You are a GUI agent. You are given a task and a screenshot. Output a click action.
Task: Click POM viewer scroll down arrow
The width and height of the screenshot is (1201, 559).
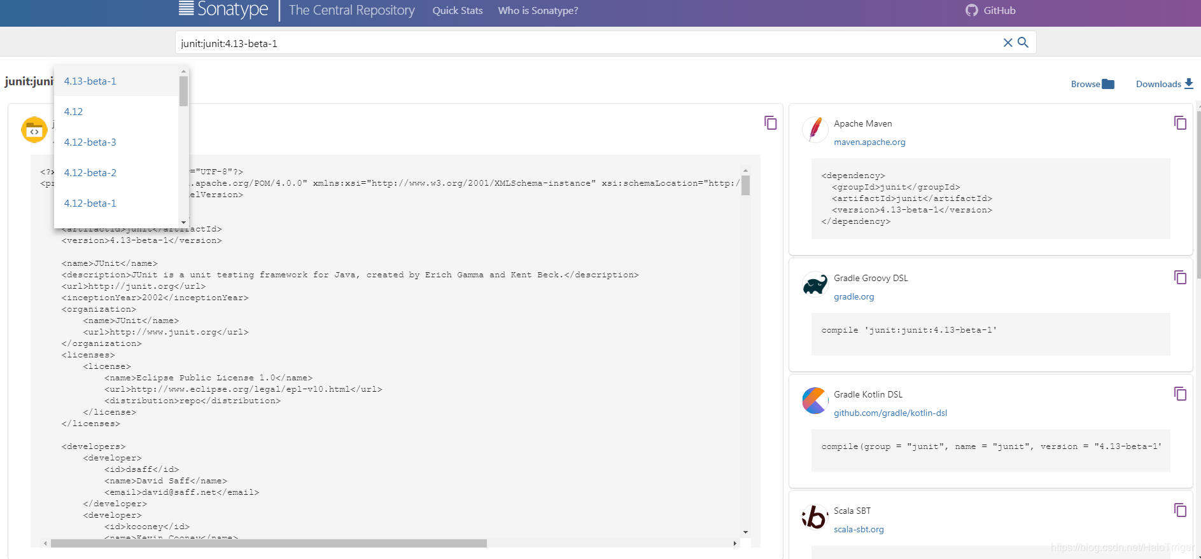(x=745, y=532)
